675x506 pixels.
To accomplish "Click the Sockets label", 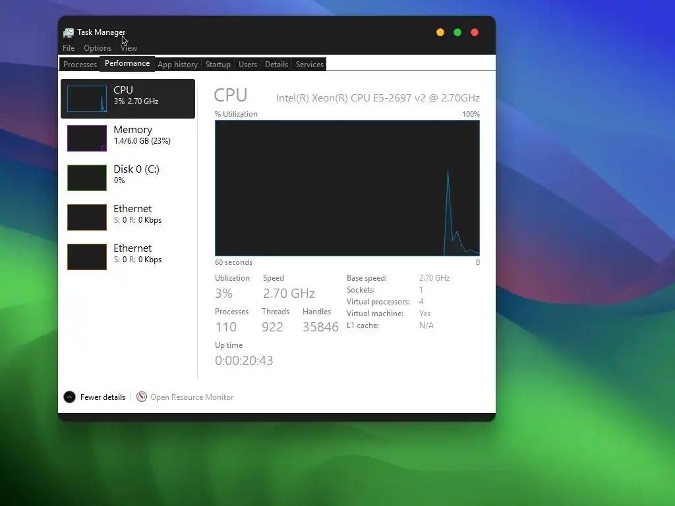I will [x=361, y=290].
